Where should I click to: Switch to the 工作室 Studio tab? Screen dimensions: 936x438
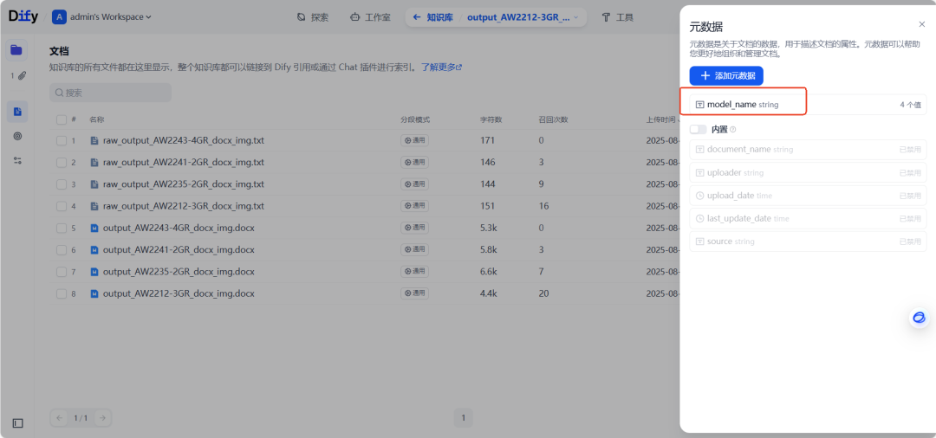click(370, 17)
